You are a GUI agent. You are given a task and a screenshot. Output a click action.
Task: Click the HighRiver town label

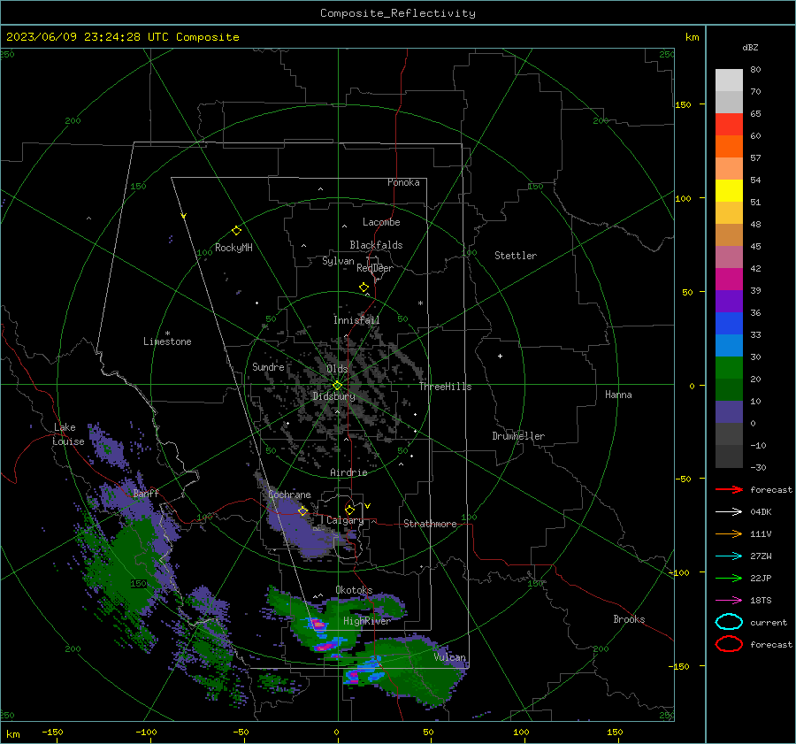coord(367,621)
